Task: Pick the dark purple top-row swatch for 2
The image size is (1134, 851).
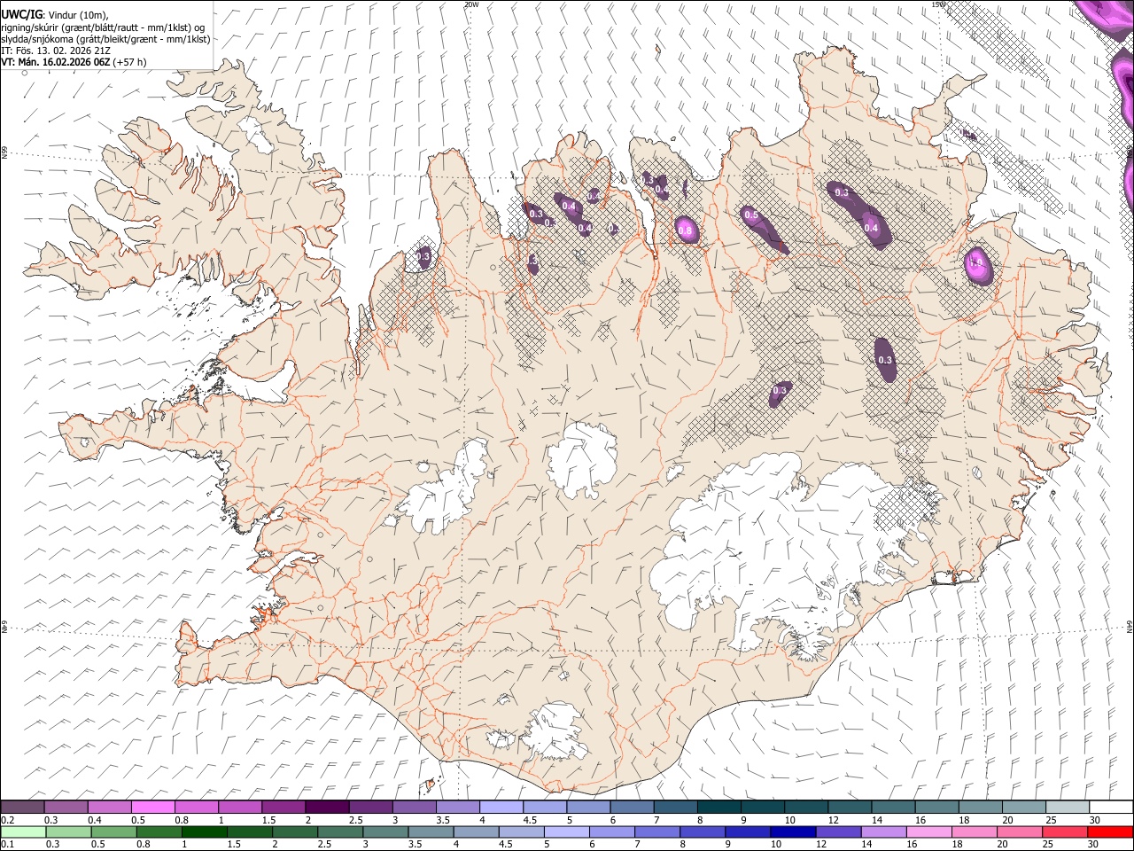Action: (326, 807)
